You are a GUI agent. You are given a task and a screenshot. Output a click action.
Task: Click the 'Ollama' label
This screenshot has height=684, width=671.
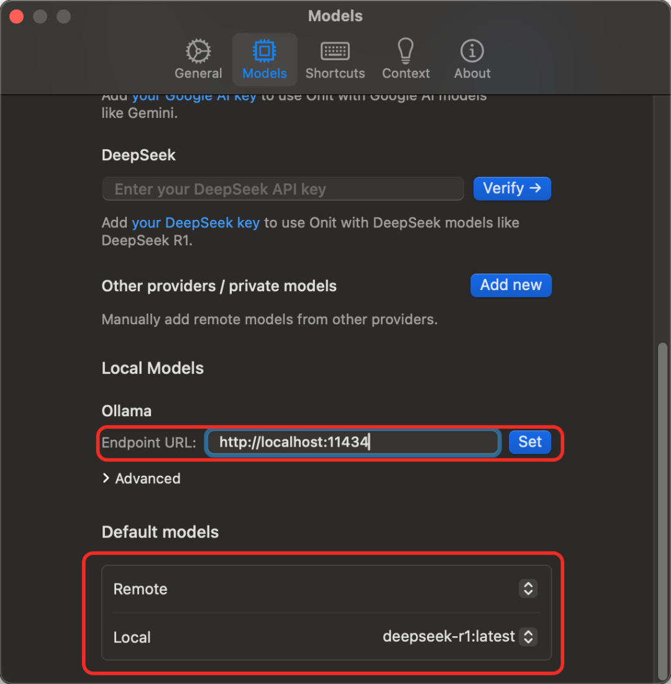(127, 411)
